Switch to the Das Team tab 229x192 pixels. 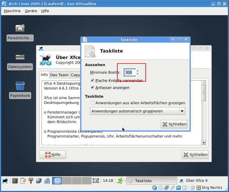pos(59,75)
